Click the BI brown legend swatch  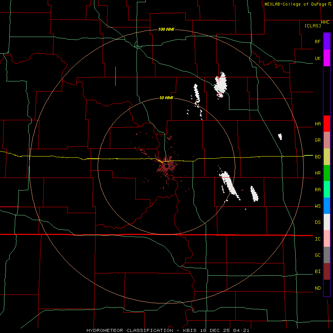point(327,272)
